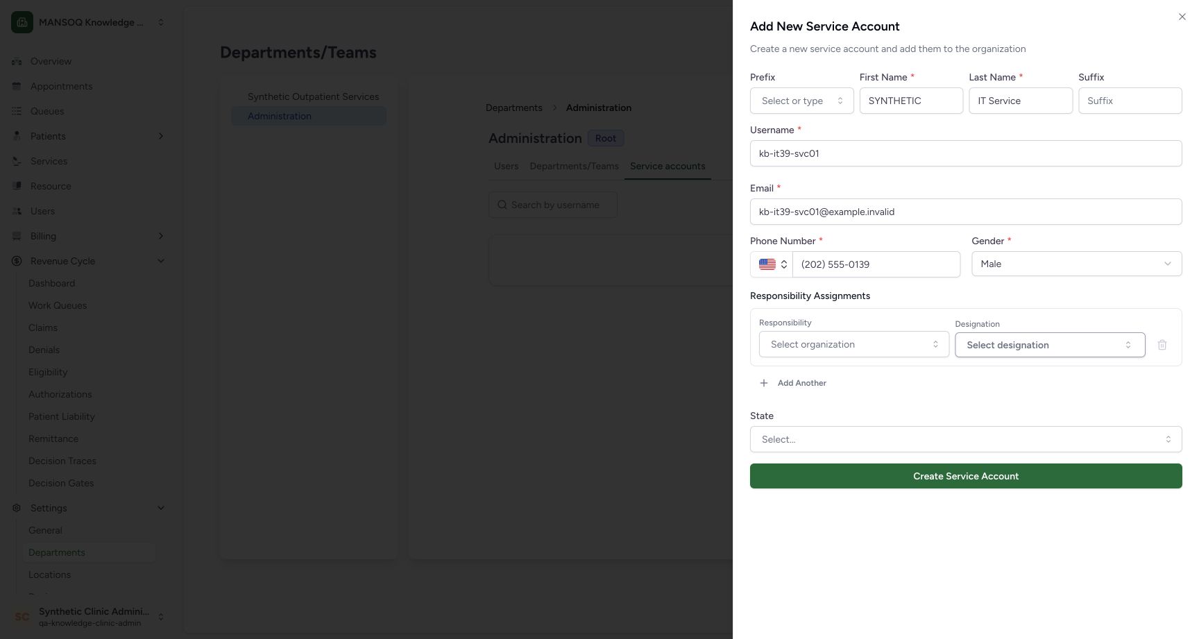Close the Add New Service Account panel

(x=1182, y=17)
